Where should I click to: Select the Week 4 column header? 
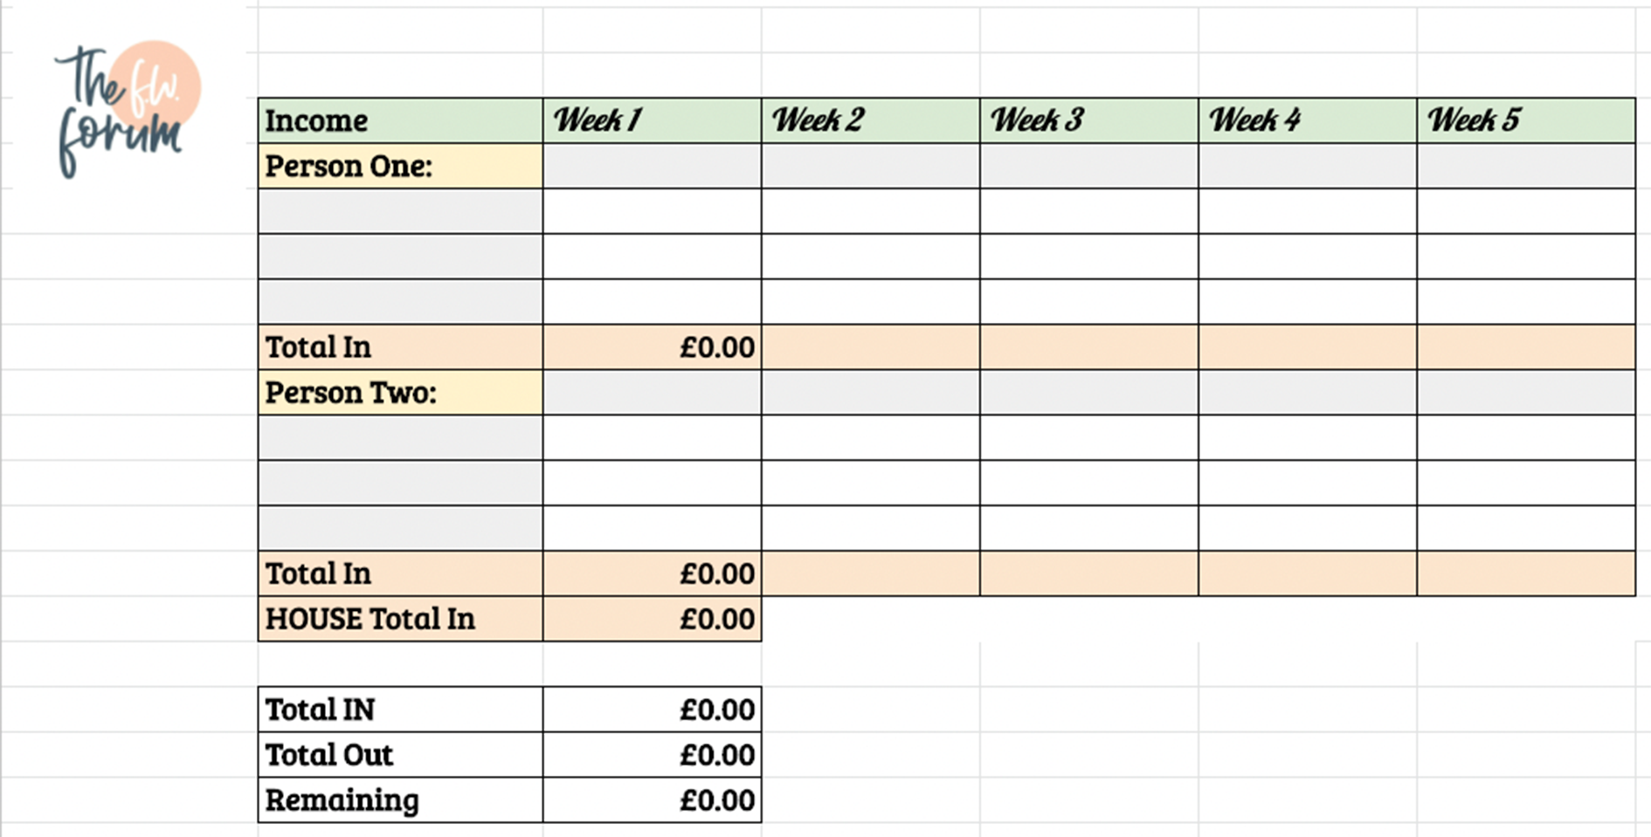pos(1307,120)
